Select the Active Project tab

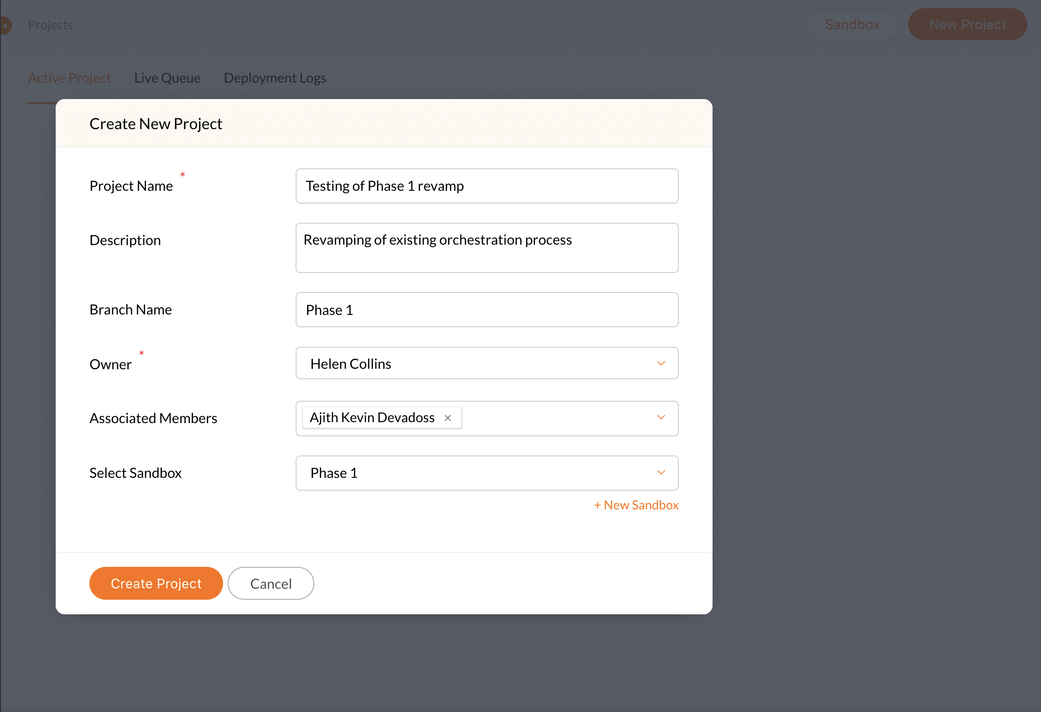pyautogui.click(x=69, y=78)
